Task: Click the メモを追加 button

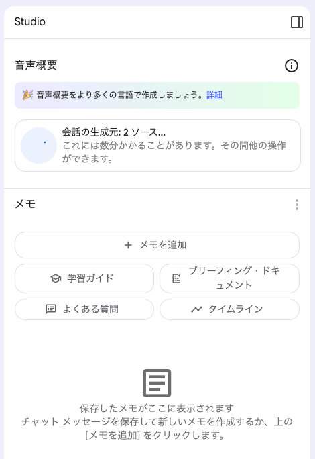Action: [157, 245]
